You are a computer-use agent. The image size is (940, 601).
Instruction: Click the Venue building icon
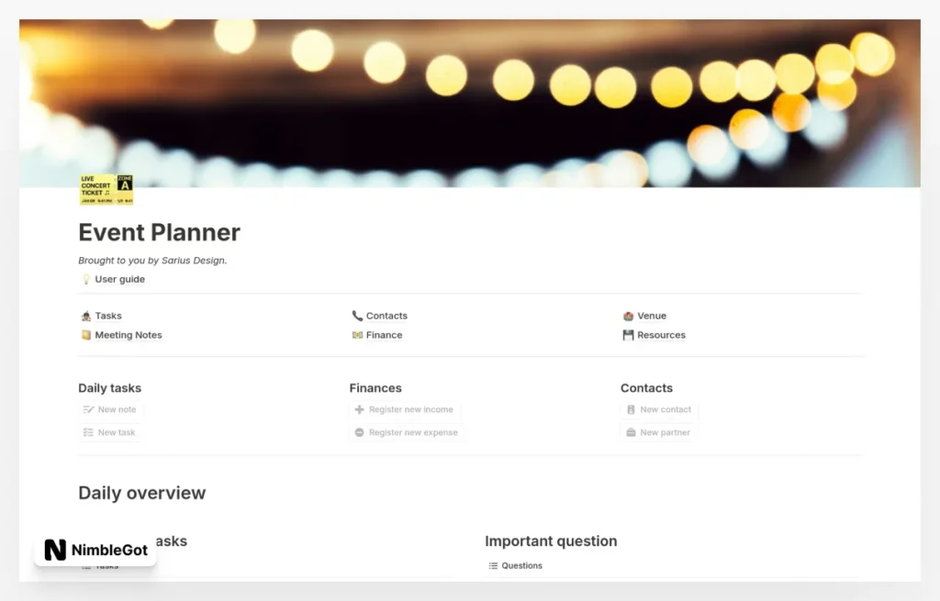(x=628, y=316)
